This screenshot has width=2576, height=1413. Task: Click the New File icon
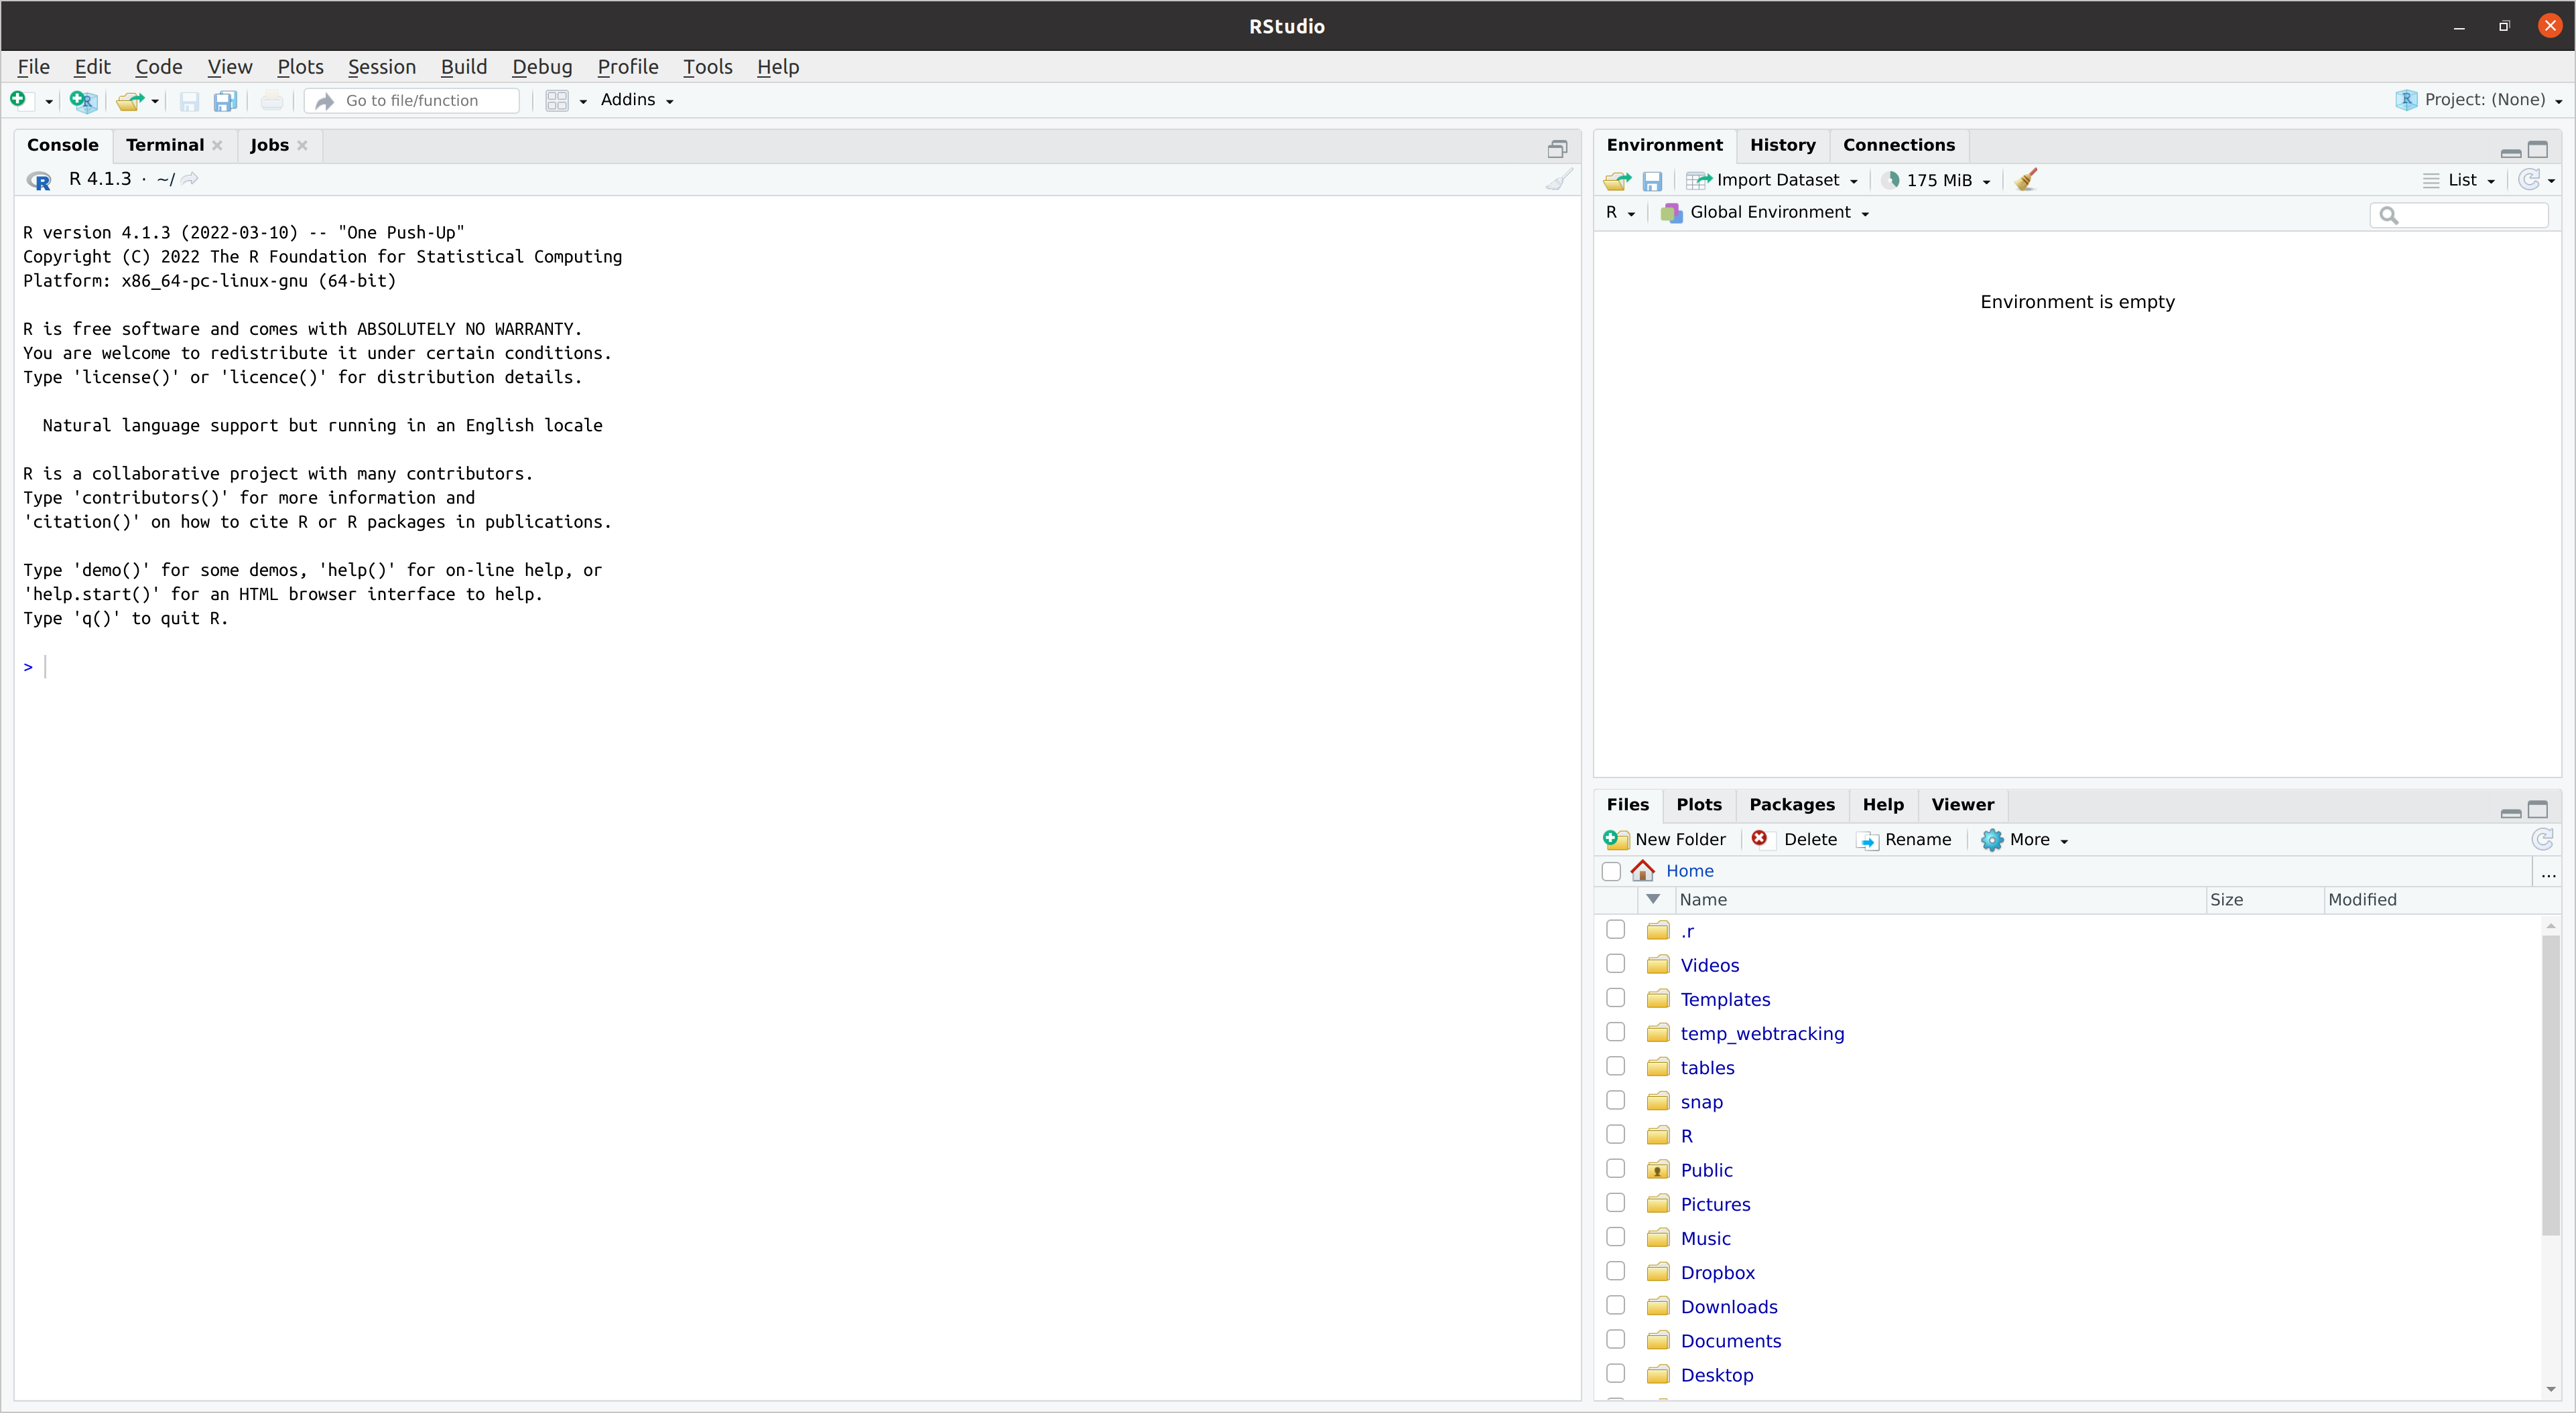[x=18, y=100]
